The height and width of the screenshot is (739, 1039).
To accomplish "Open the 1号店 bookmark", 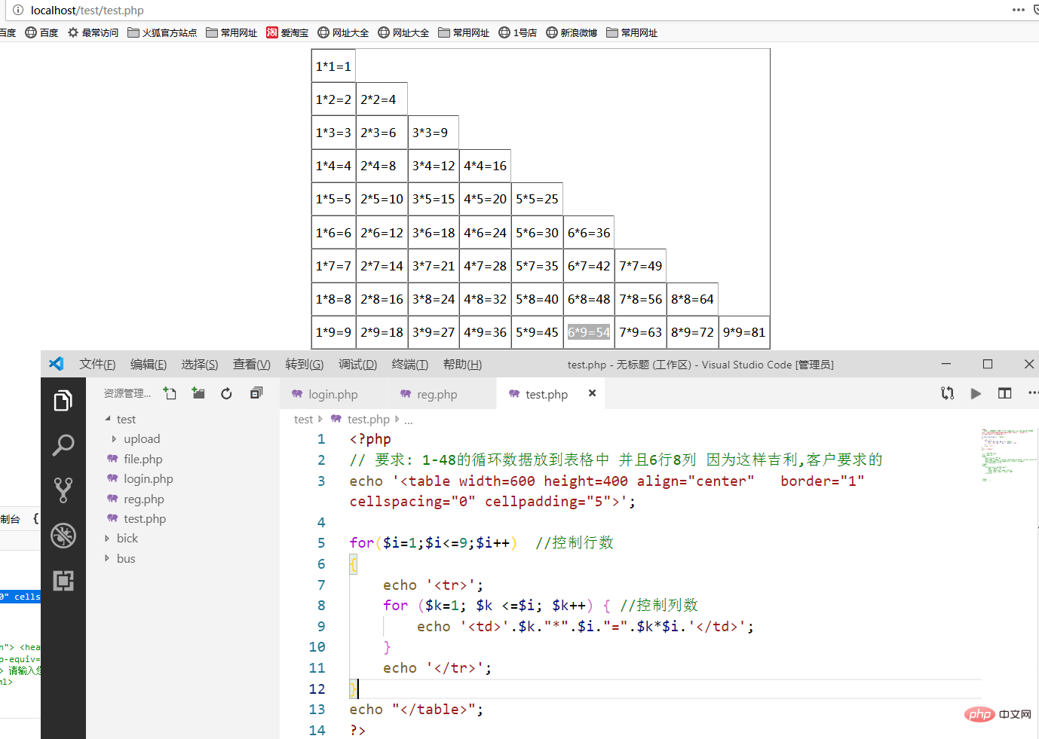I will point(518,32).
